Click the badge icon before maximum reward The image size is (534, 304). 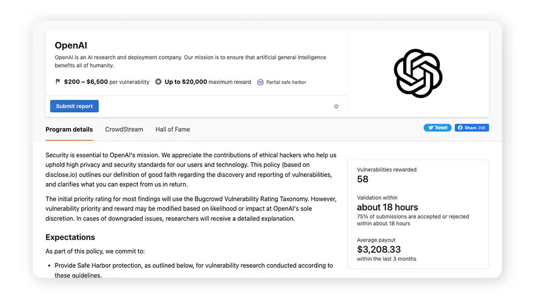coord(159,82)
